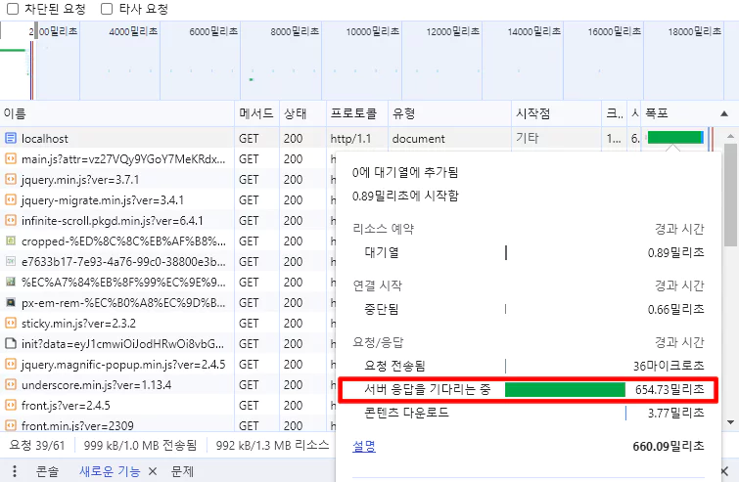Close the bottom drawer panel
739x482 pixels.
click(x=725, y=471)
